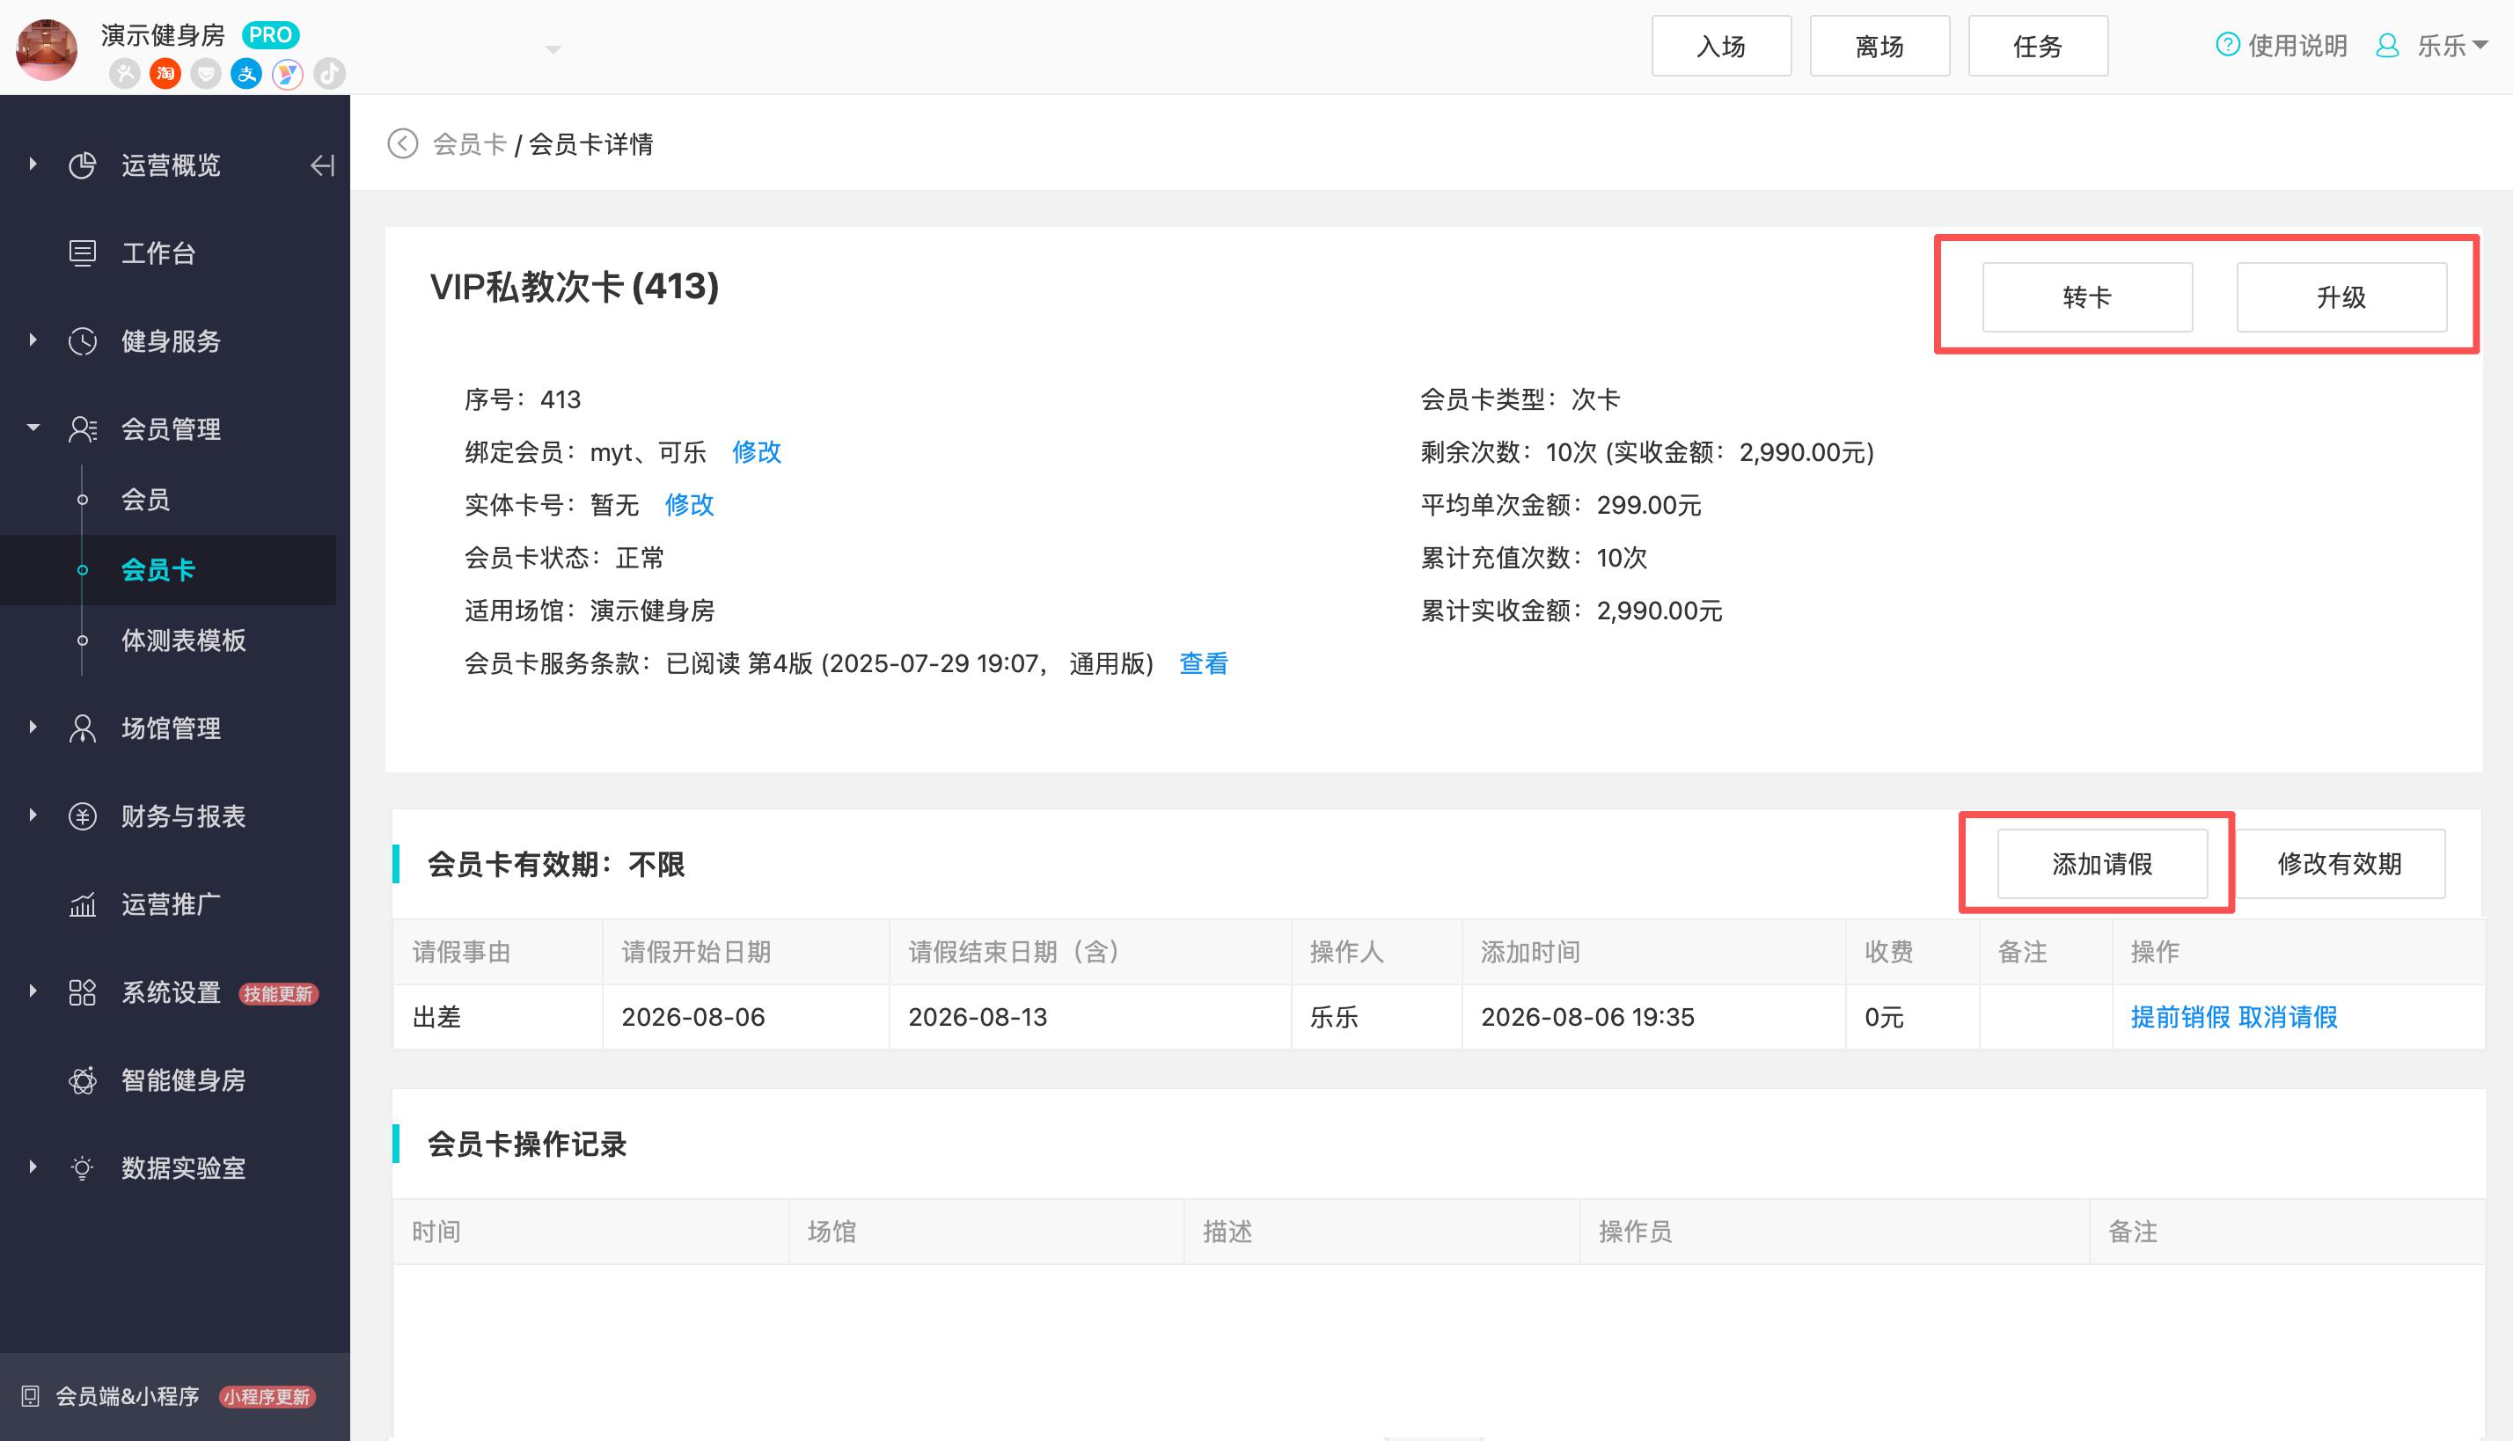Click the 场馆管理 person icon
The height and width of the screenshot is (1441, 2513).
pos(82,728)
